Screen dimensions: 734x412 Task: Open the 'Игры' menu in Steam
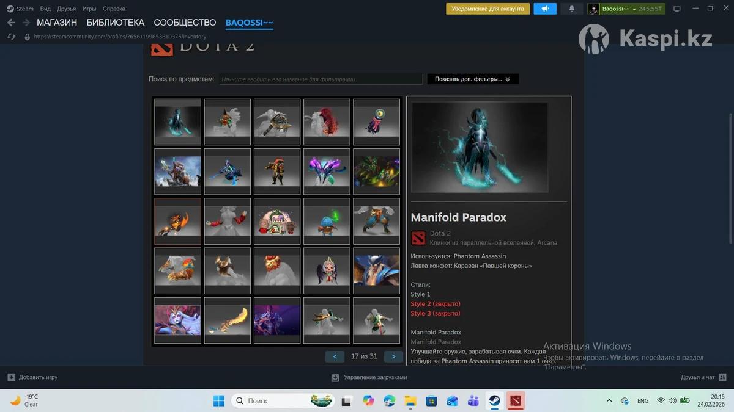(89, 9)
